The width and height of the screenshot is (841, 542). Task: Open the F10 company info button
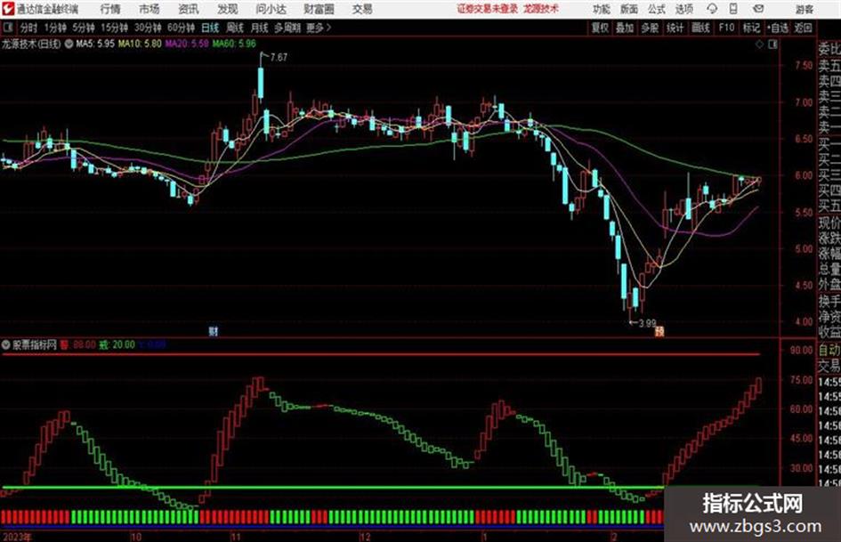[726, 28]
